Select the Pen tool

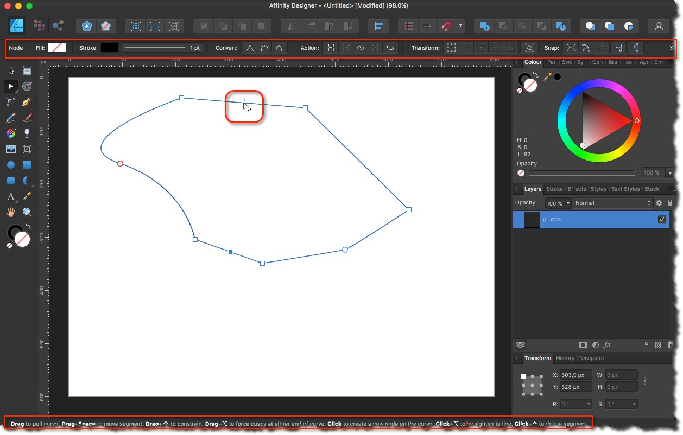(27, 102)
